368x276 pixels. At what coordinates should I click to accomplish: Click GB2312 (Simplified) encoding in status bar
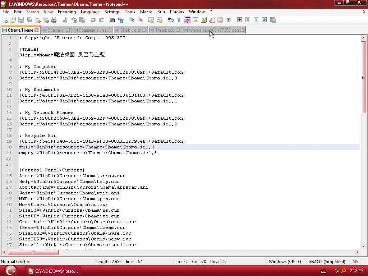(x=327, y=262)
